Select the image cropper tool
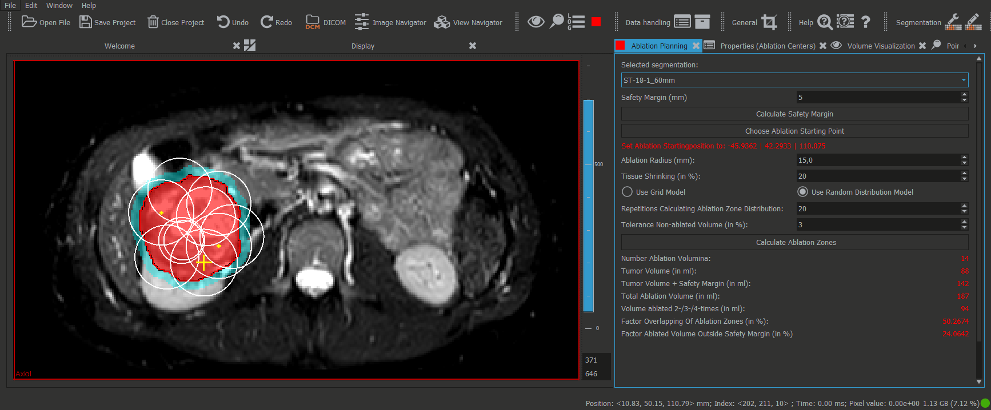Viewport: 991px width, 410px height. click(x=769, y=22)
